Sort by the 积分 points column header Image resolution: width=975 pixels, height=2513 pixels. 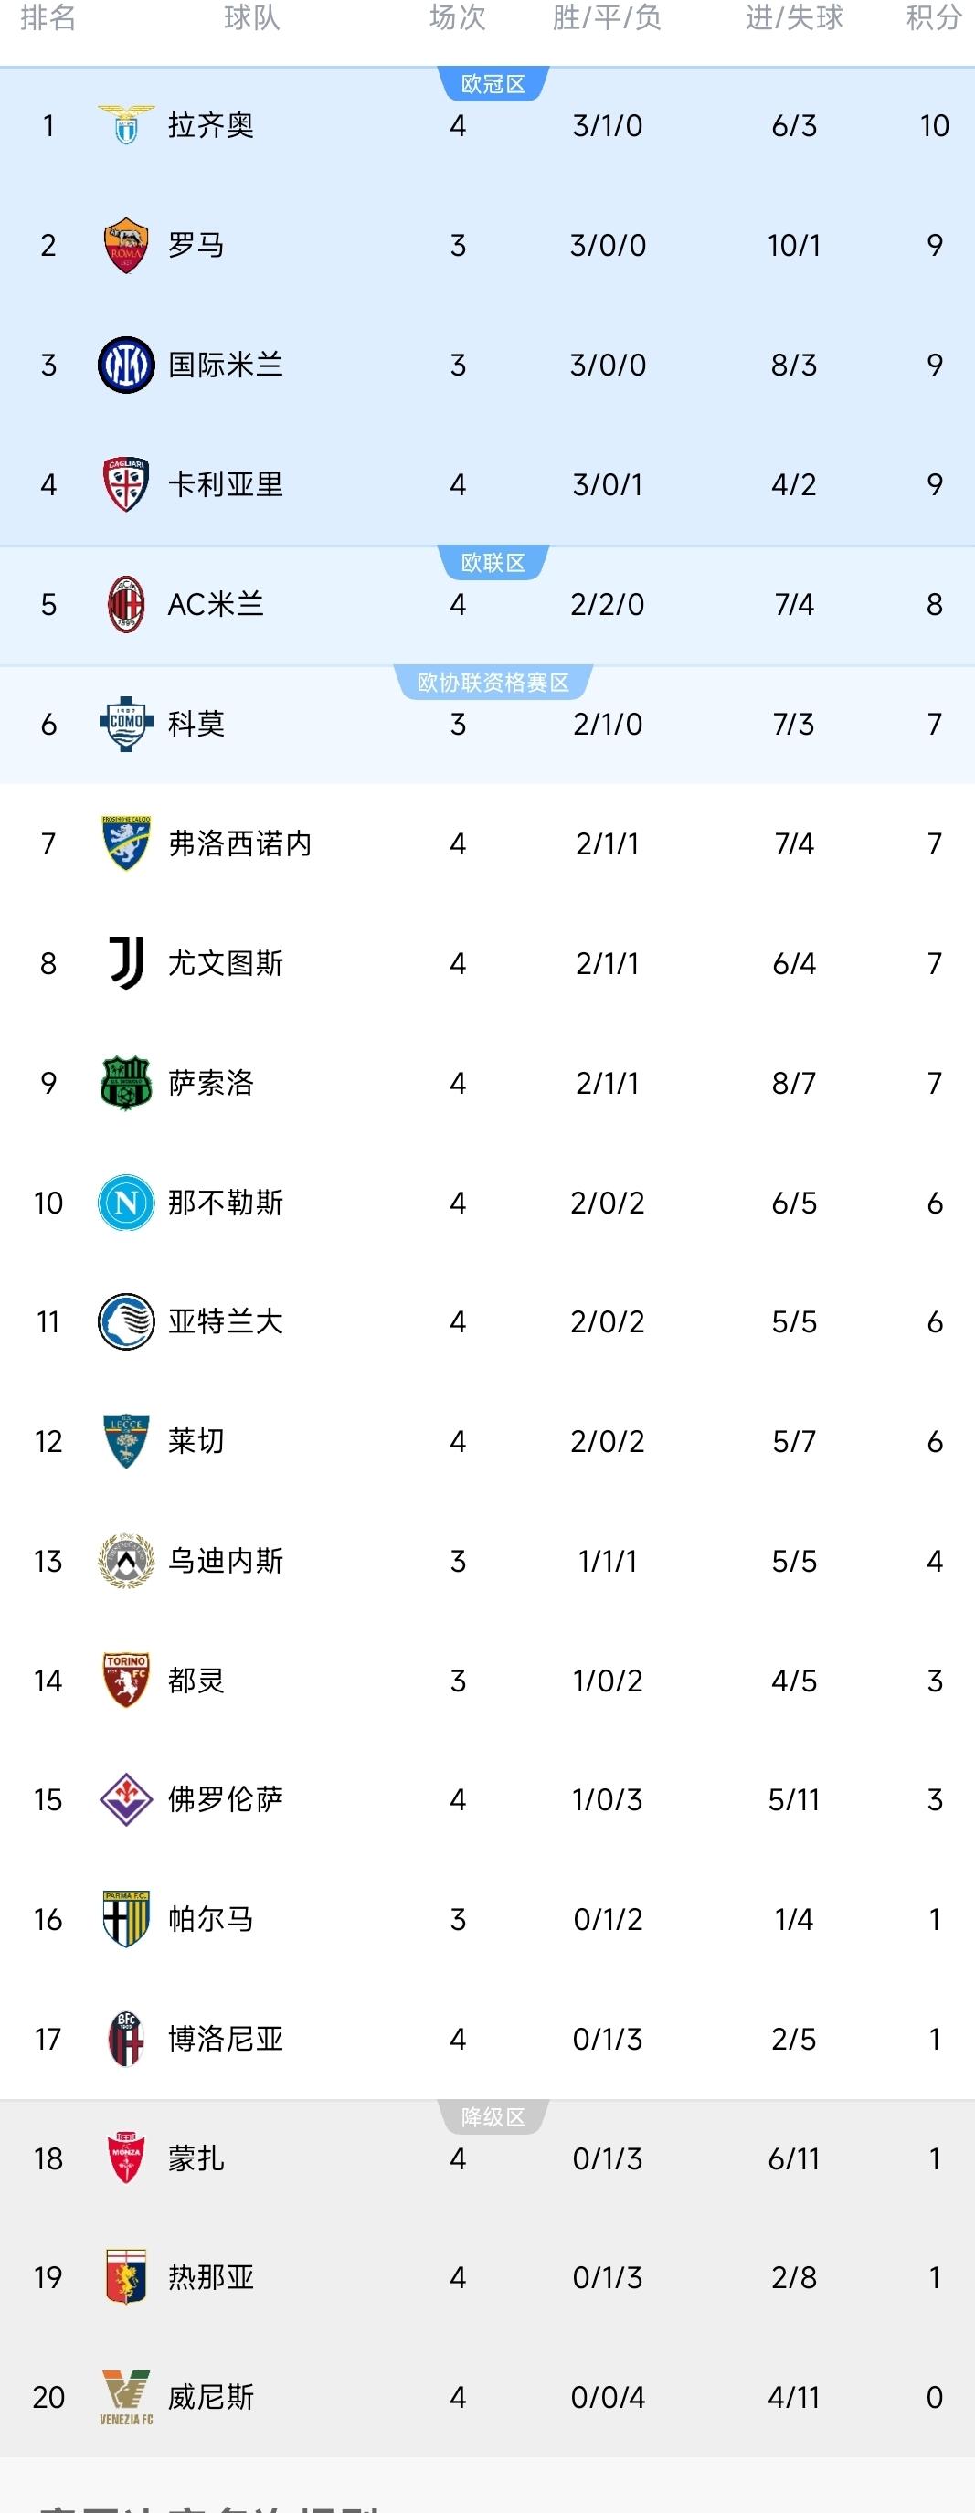pyautogui.click(x=934, y=17)
